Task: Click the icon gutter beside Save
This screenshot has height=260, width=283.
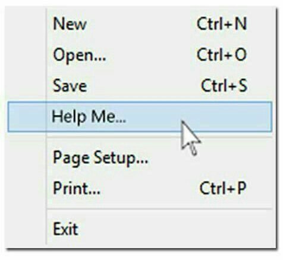Action: [x=27, y=85]
